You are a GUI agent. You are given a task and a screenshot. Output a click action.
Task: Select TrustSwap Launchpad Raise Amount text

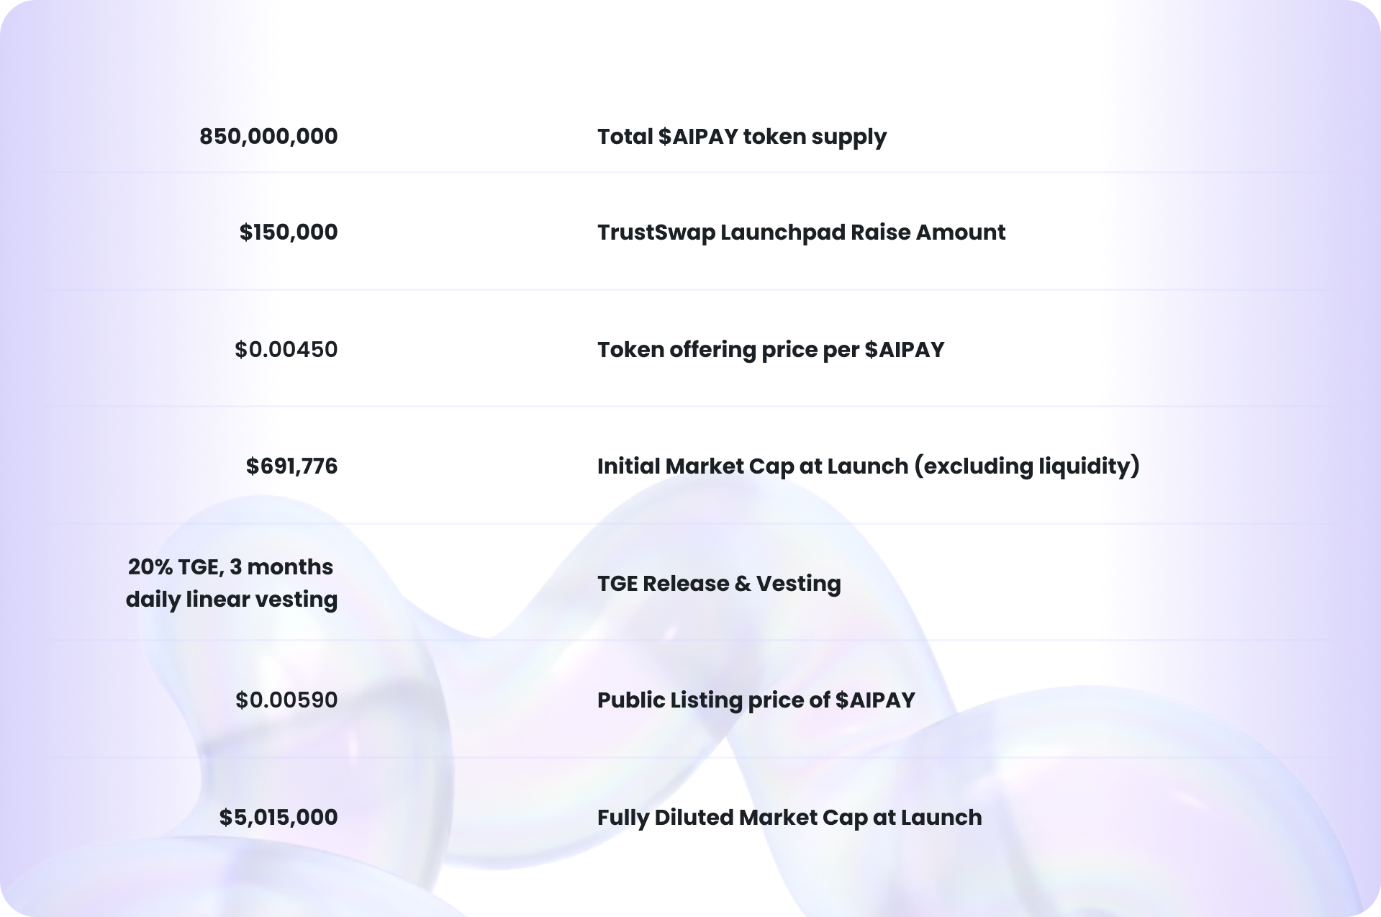801,232
